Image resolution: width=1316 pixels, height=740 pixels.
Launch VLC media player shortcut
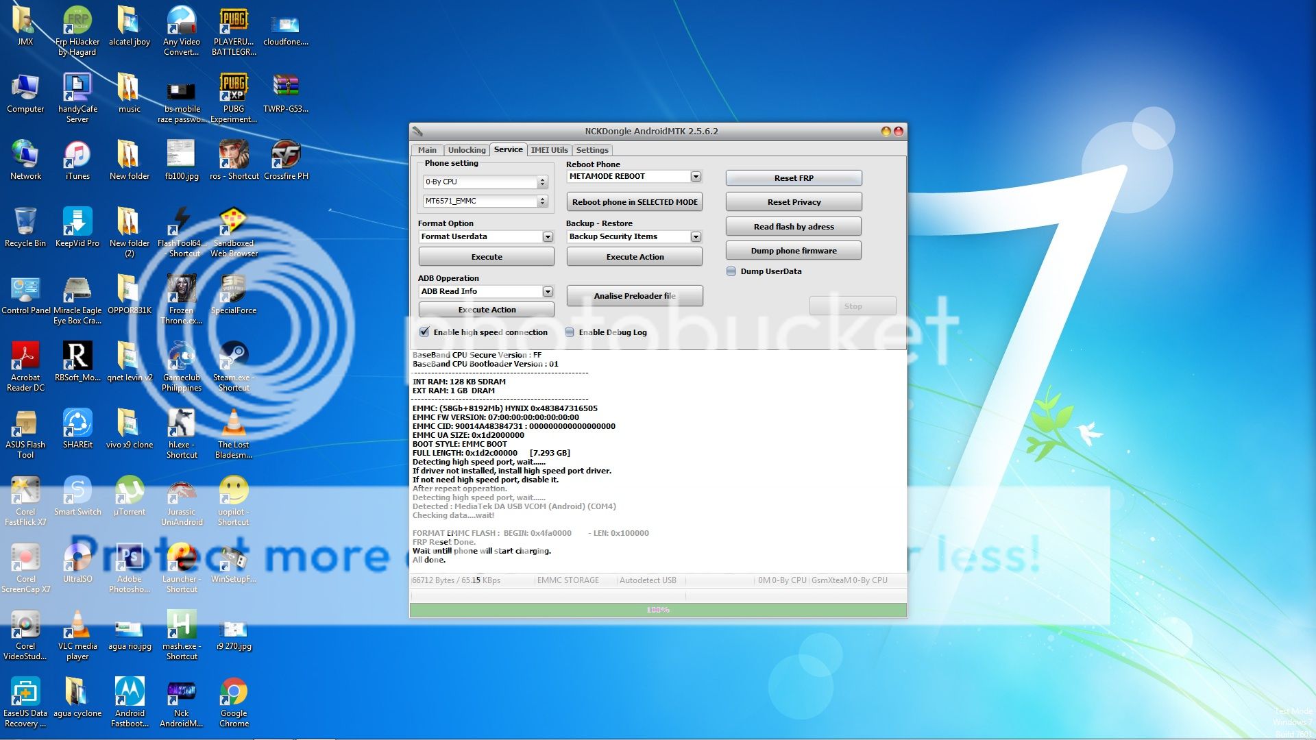[x=77, y=626]
